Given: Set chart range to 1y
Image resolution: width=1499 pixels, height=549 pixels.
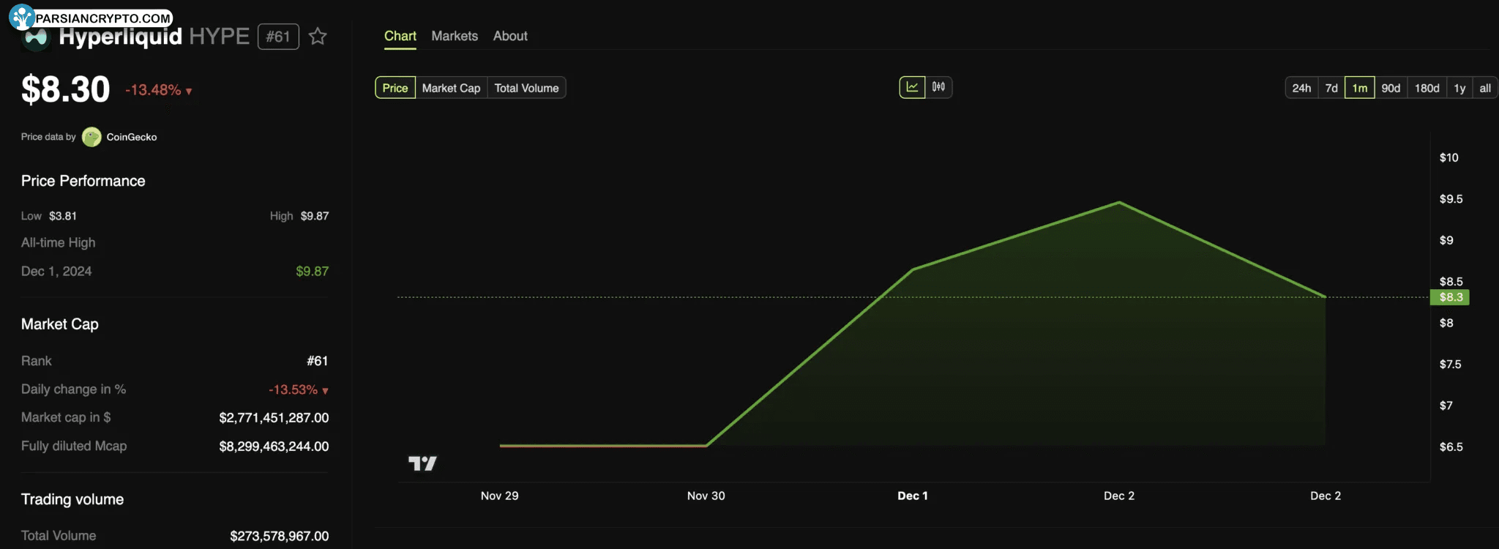Looking at the screenshot, I should (x=1459, y=88).
